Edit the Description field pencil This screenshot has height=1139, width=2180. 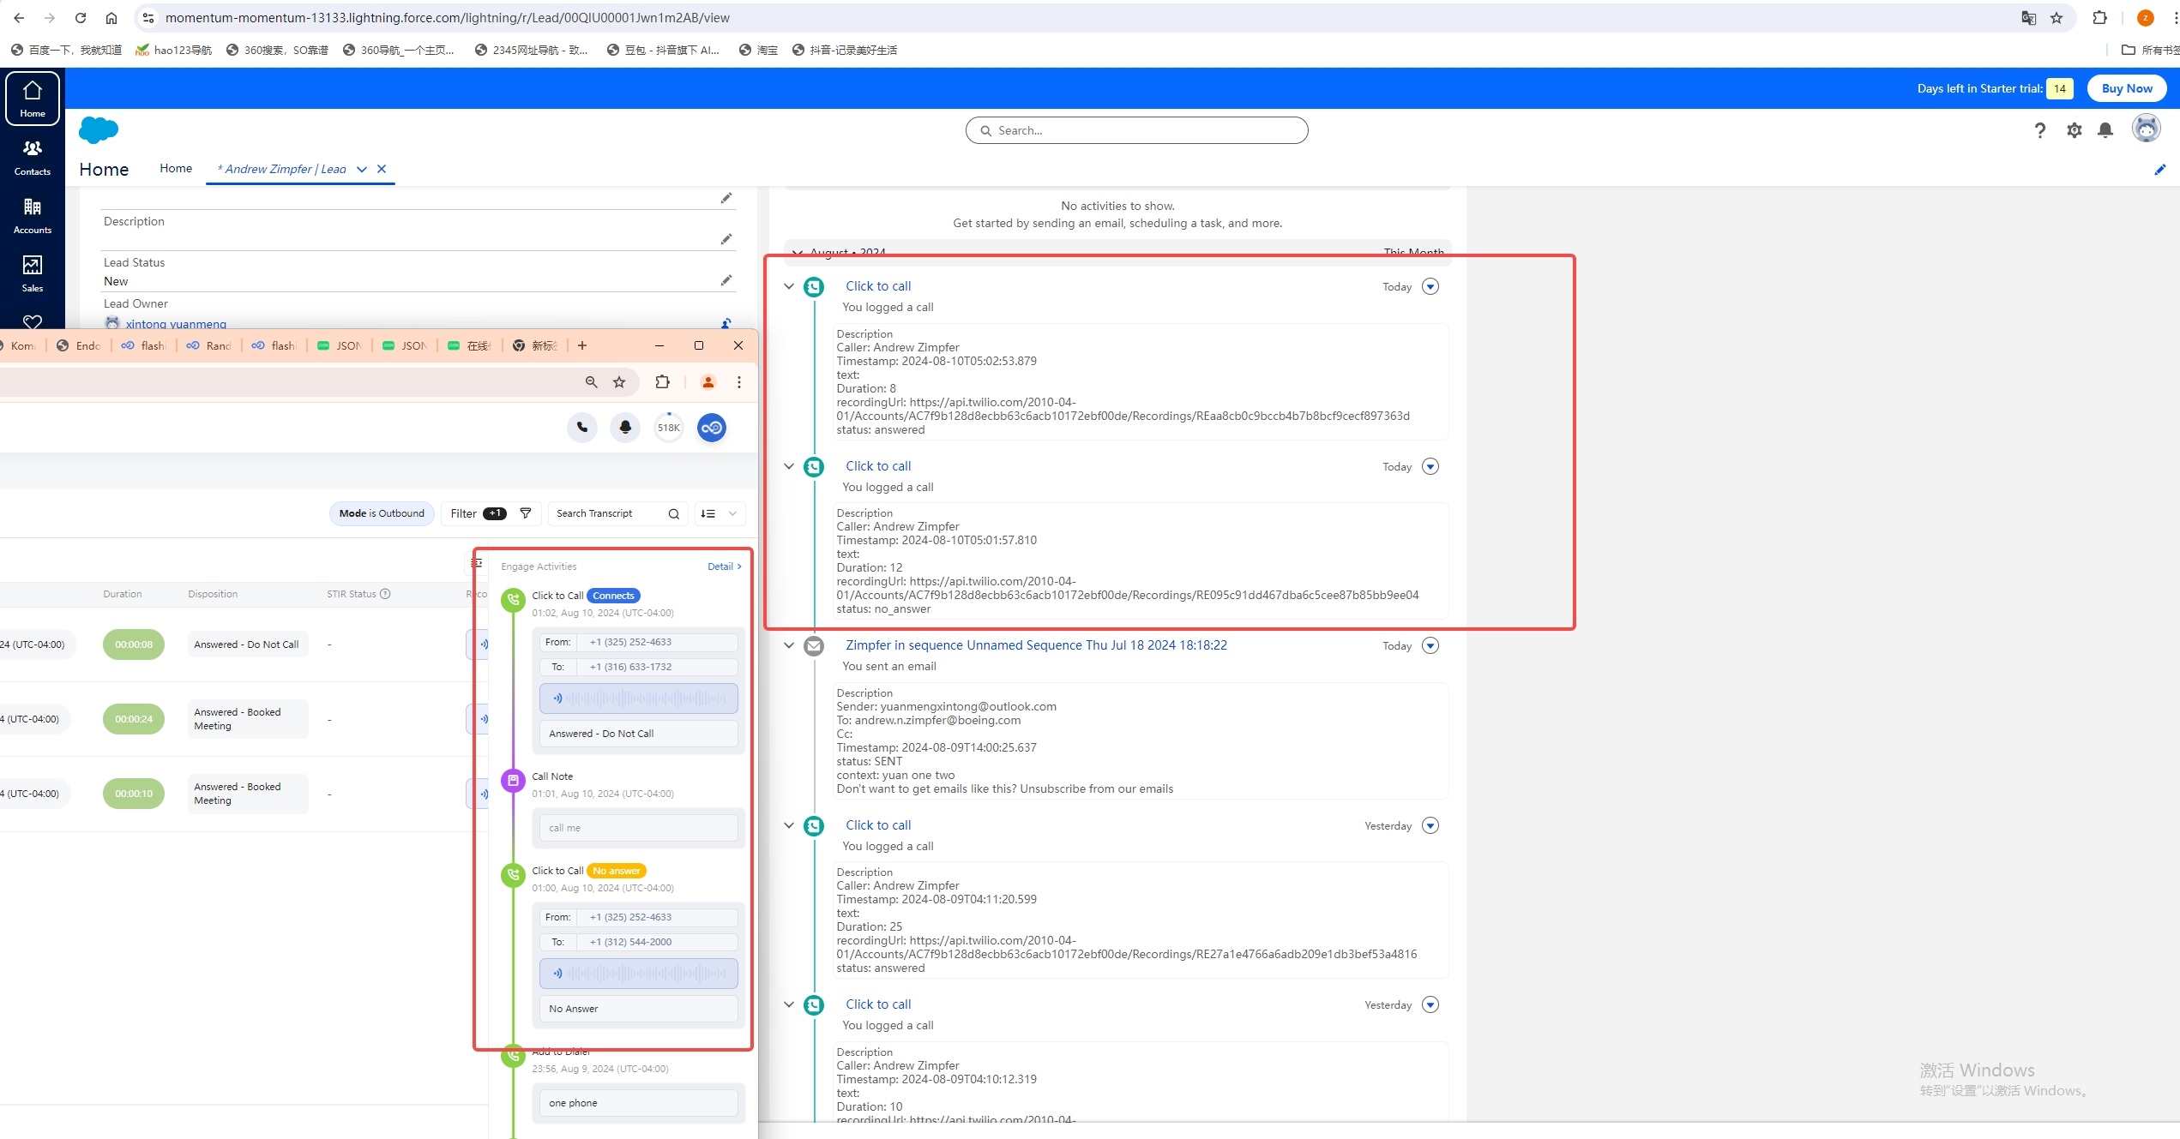[x=726, y=239]
